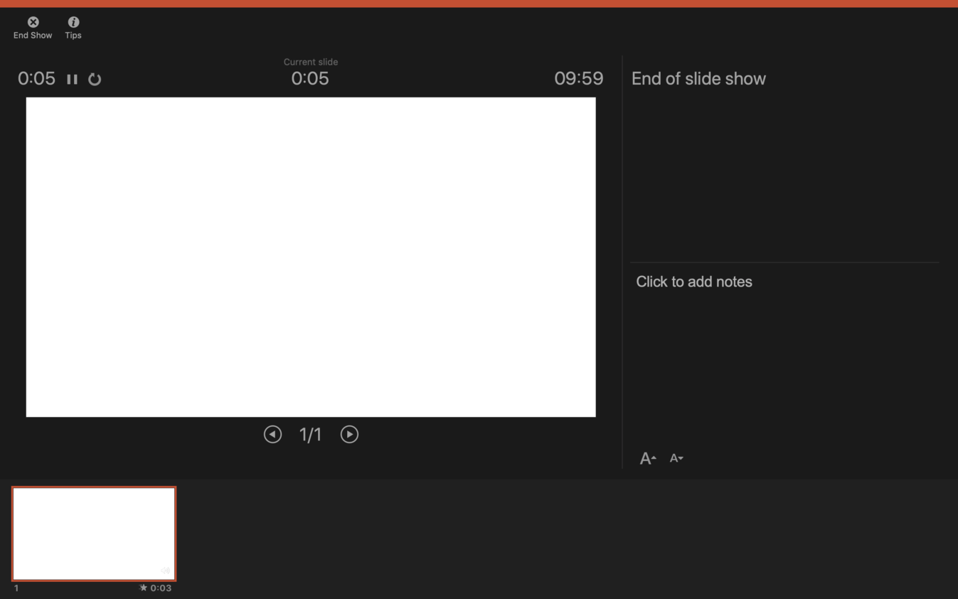Image resolution: width=958 pixels, height=599 pixels.
Task: Reset the elapsed timer
Action: click(x=95, y=79)
